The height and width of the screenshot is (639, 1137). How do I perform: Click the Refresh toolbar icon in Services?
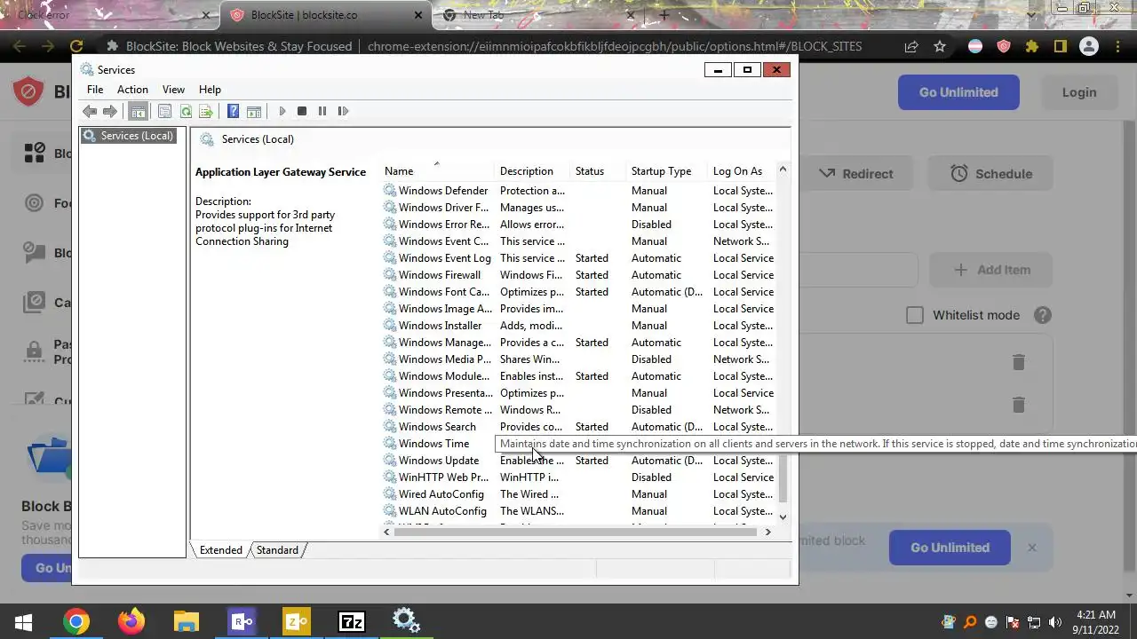coord(186,112)
